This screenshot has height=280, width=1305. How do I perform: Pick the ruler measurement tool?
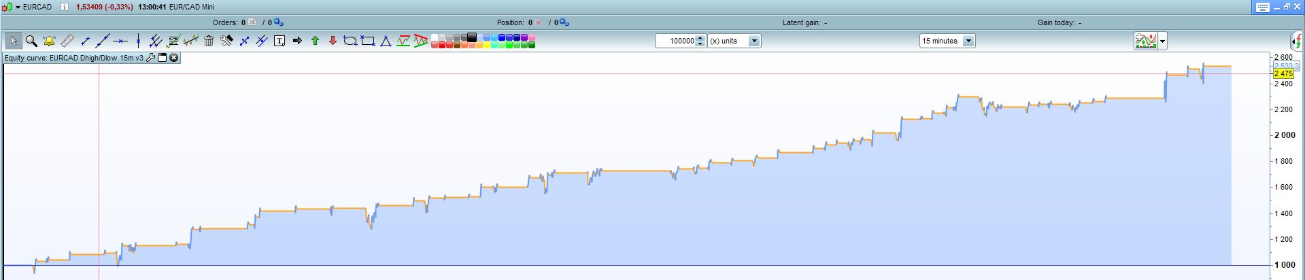(67, 41)
